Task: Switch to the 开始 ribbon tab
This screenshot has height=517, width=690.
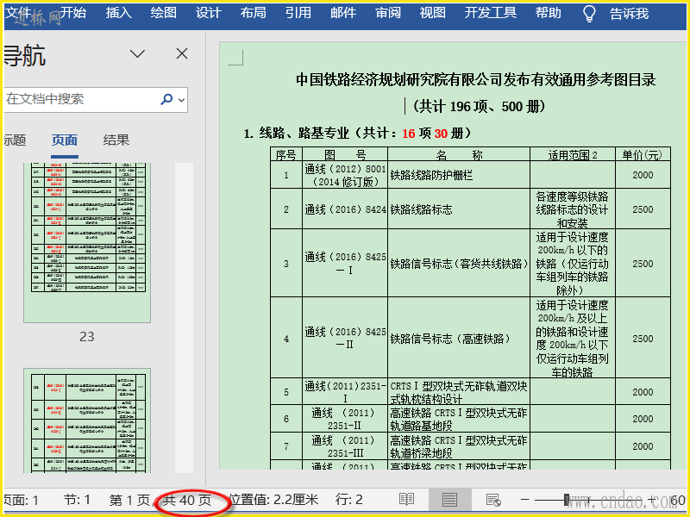Action: (73, 13)
